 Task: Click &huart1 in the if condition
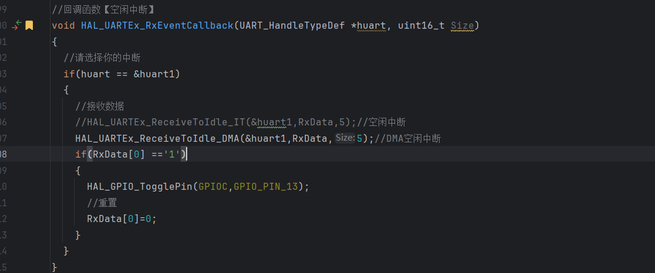(x=157, y=74)
